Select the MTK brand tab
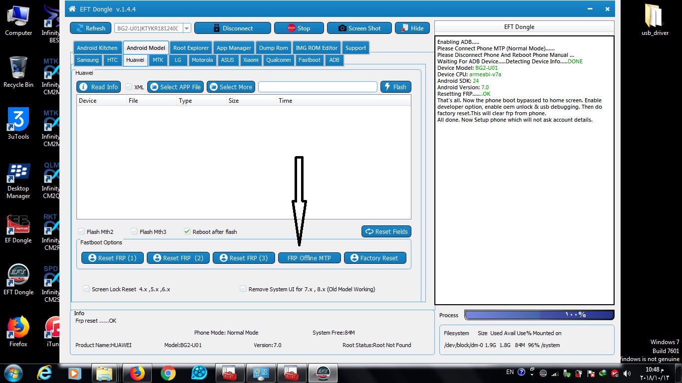The image size is (682, 383). pos(158,60)
